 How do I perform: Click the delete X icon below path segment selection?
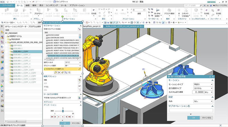(x=59, y=72)
